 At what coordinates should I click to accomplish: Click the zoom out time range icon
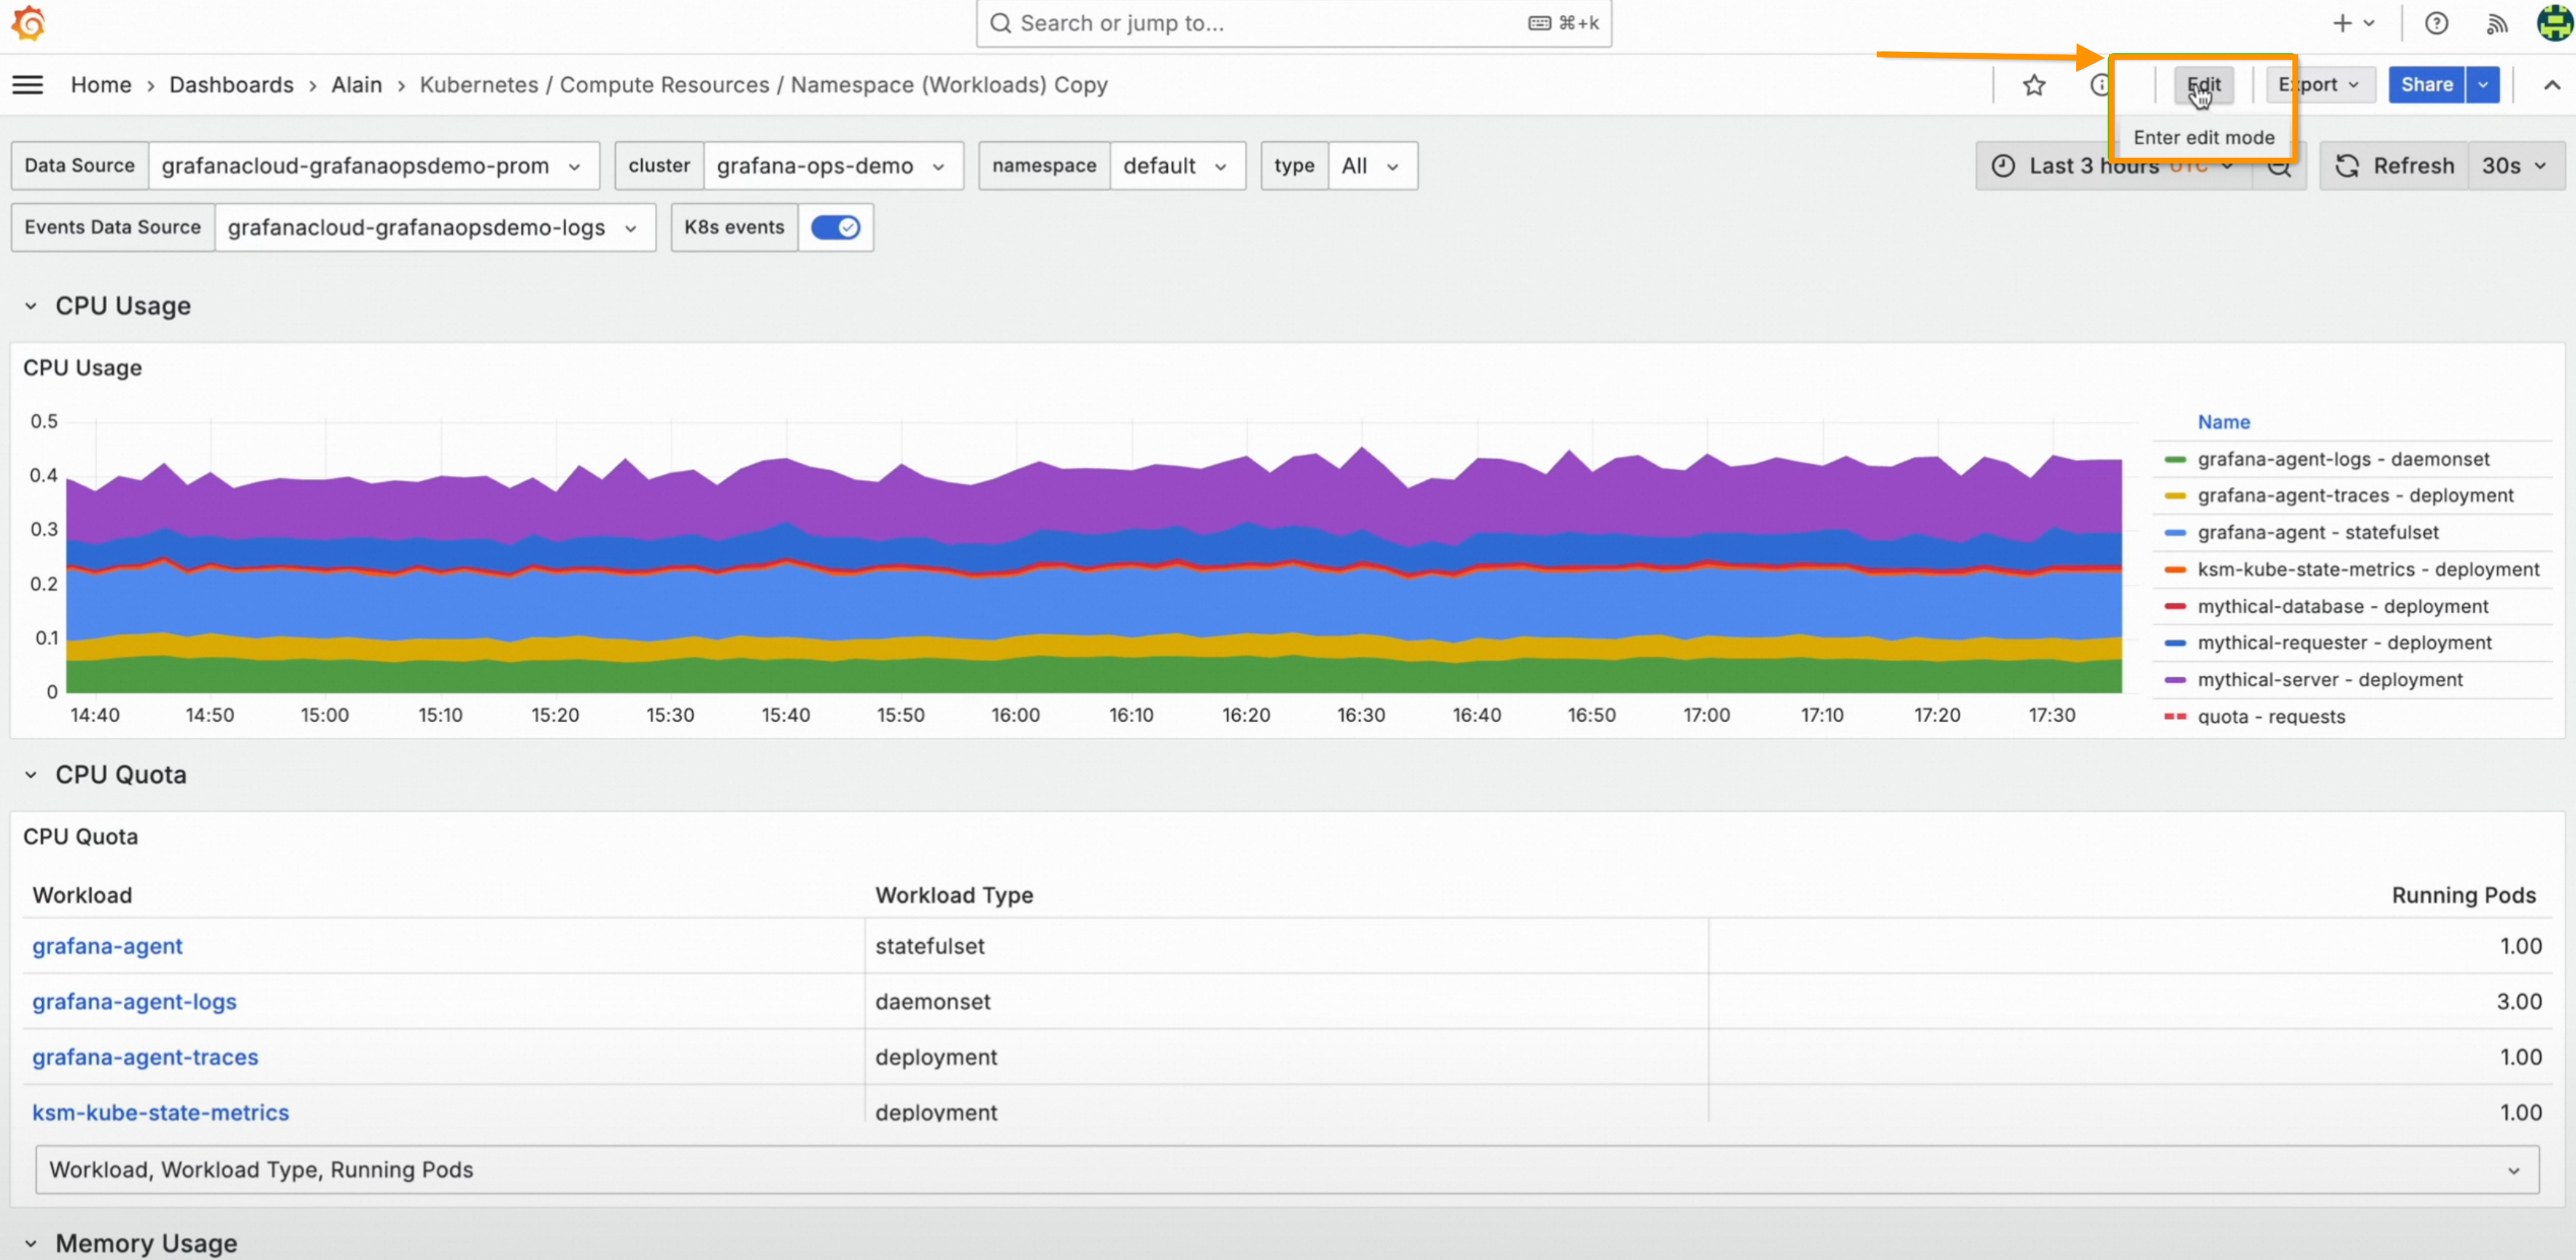point(2279,167)
